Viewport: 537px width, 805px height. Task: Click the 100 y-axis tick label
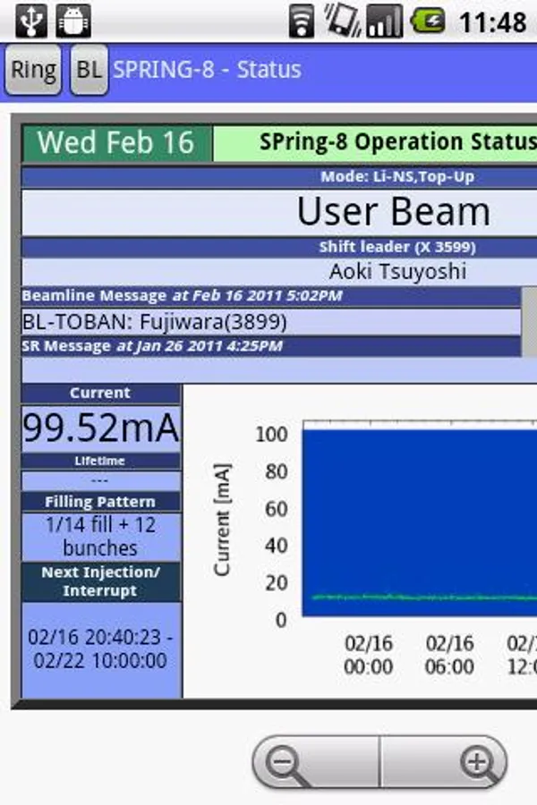[271, 435]
